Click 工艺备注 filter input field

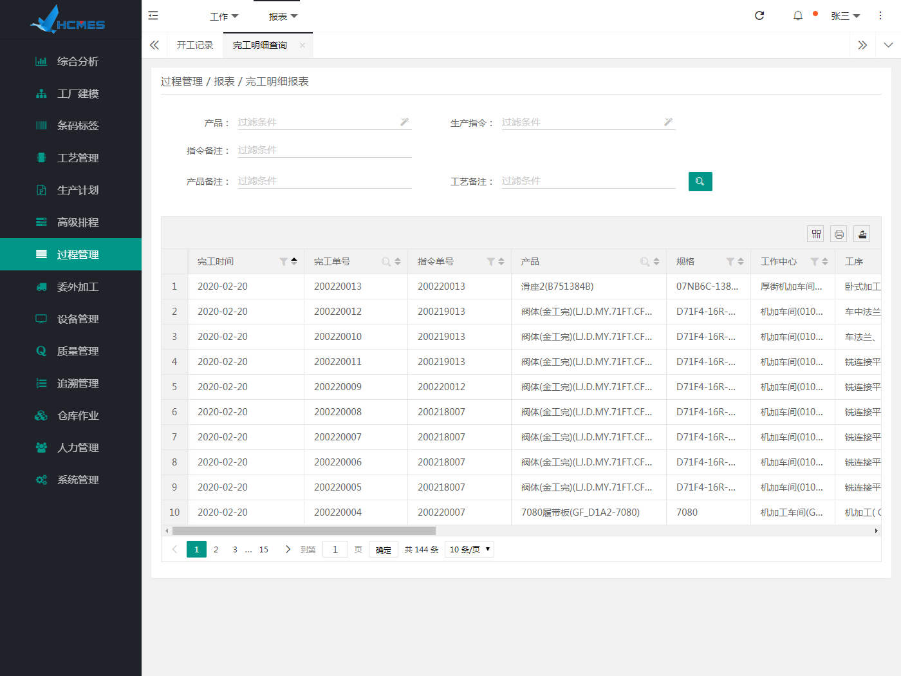[588, 180]
